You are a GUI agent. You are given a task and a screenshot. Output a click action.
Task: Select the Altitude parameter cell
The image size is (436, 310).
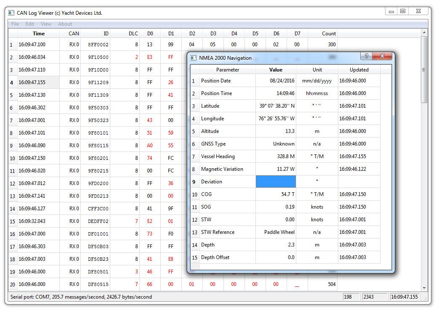pyautogui.click(x=227, y=131)
